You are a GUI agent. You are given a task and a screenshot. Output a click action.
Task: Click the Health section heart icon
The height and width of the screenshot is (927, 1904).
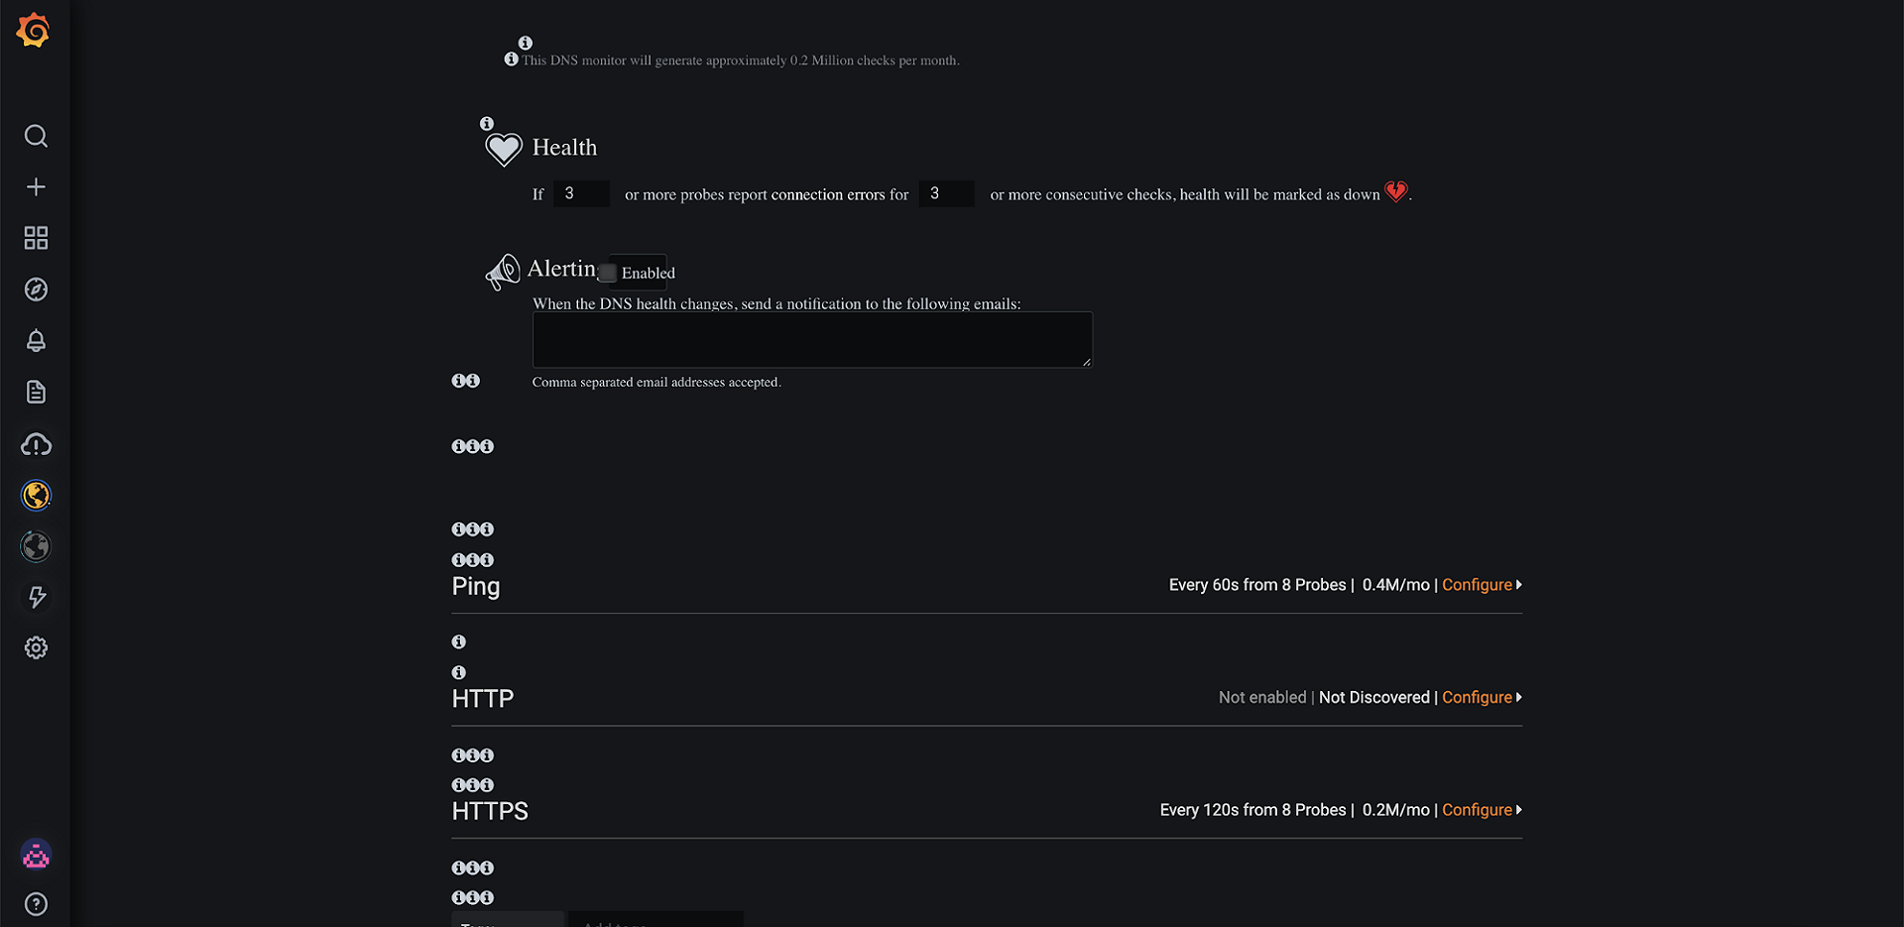(x=503, y=148)
